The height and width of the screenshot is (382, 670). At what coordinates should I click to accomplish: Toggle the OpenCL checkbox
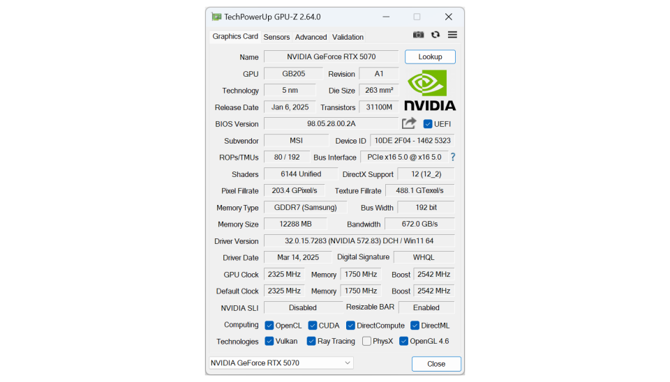point(269,326)
